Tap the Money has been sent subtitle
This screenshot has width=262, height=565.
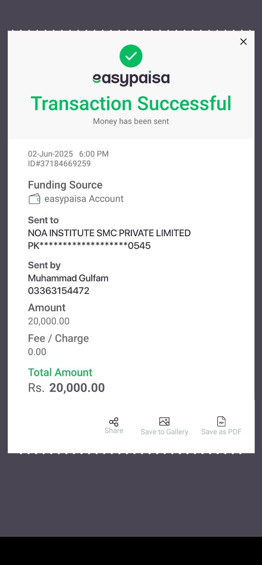tap(131, 121)
